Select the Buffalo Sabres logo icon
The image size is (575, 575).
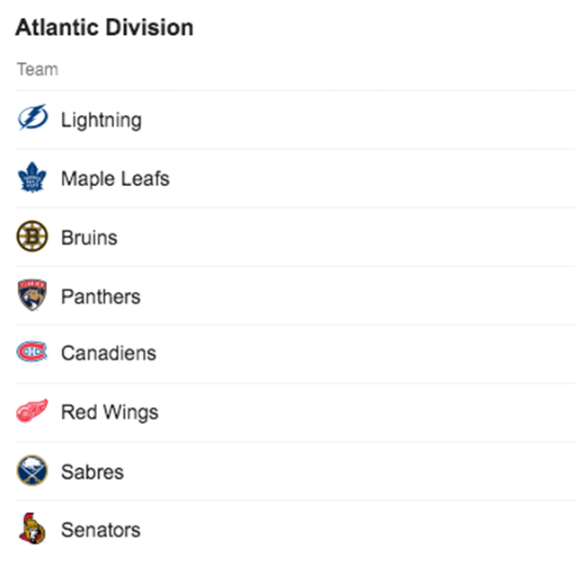[31, 471]
